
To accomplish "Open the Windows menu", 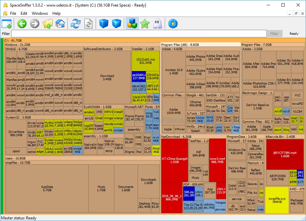I will tap(40, 13).
